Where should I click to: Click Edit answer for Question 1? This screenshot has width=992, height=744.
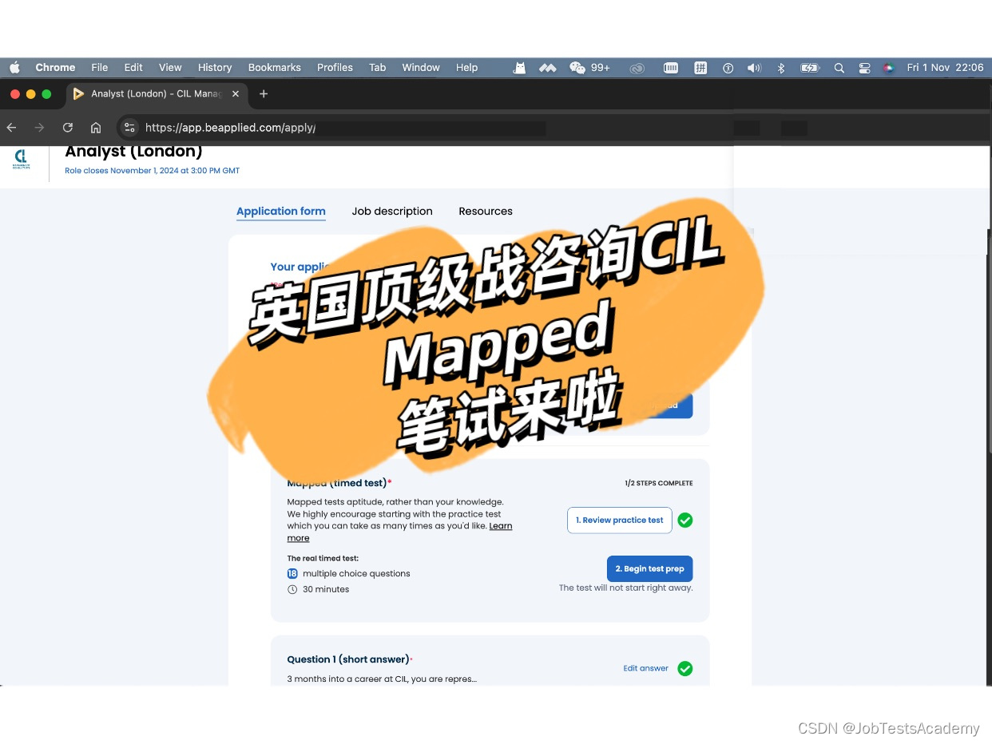[x=645, y=668]
